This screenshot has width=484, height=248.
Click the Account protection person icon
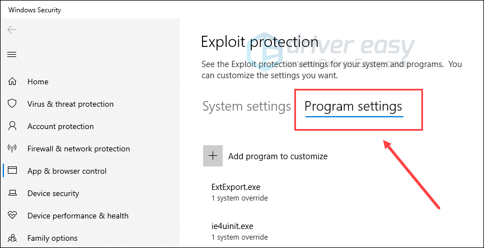tap(12, 126)
